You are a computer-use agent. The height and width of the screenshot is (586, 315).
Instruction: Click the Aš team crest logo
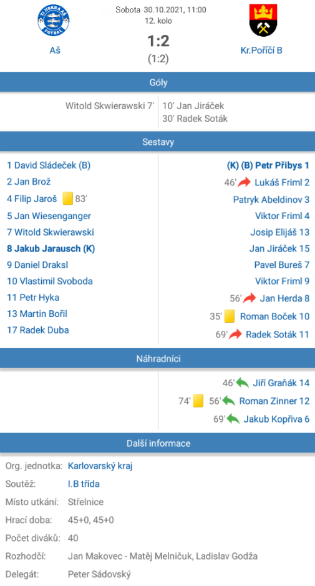tap(54, 20)
